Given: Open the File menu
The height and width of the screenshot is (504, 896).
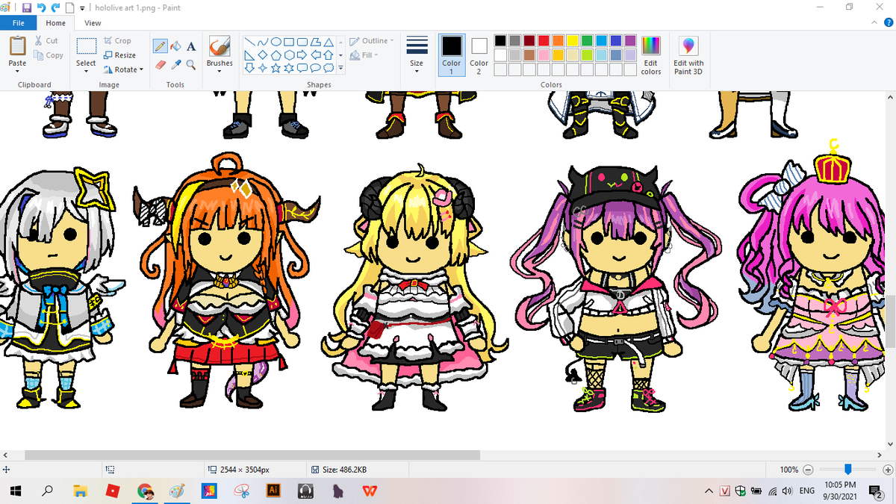Looking at the screenshot, I should click(19, 23).
